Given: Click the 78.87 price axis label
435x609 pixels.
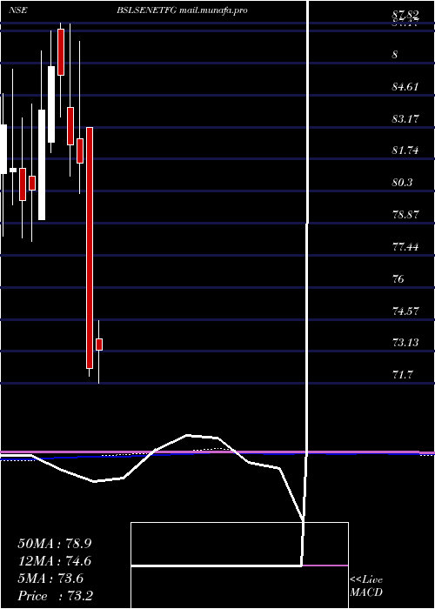Looking at the screenshot, I should (x=405, y=215).
